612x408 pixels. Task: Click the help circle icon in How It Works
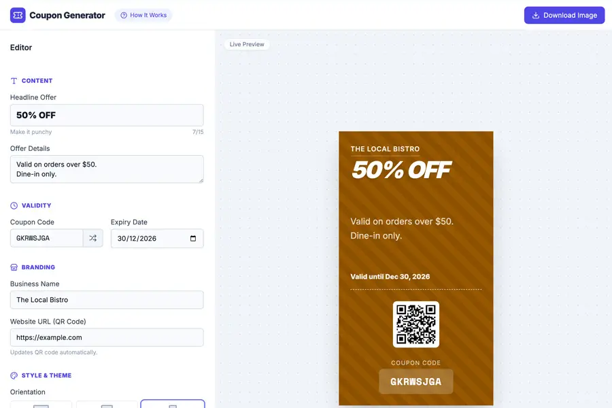(x=124, y=15)
